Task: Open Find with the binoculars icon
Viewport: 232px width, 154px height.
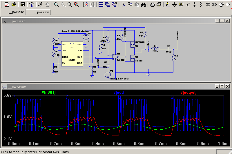Action: tap(143, 5)
